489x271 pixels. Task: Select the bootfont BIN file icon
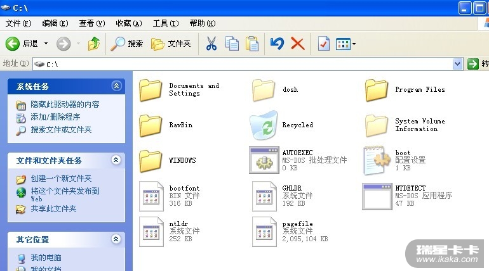point(151,196)
